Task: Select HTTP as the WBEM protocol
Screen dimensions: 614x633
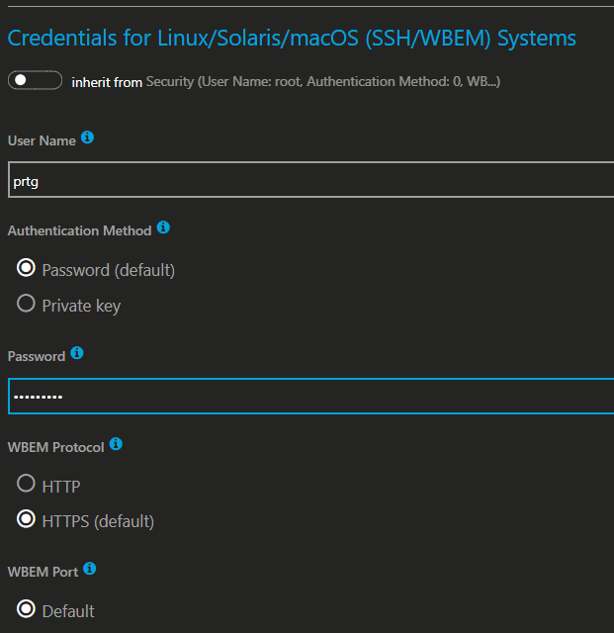Action: pos(27,485)
